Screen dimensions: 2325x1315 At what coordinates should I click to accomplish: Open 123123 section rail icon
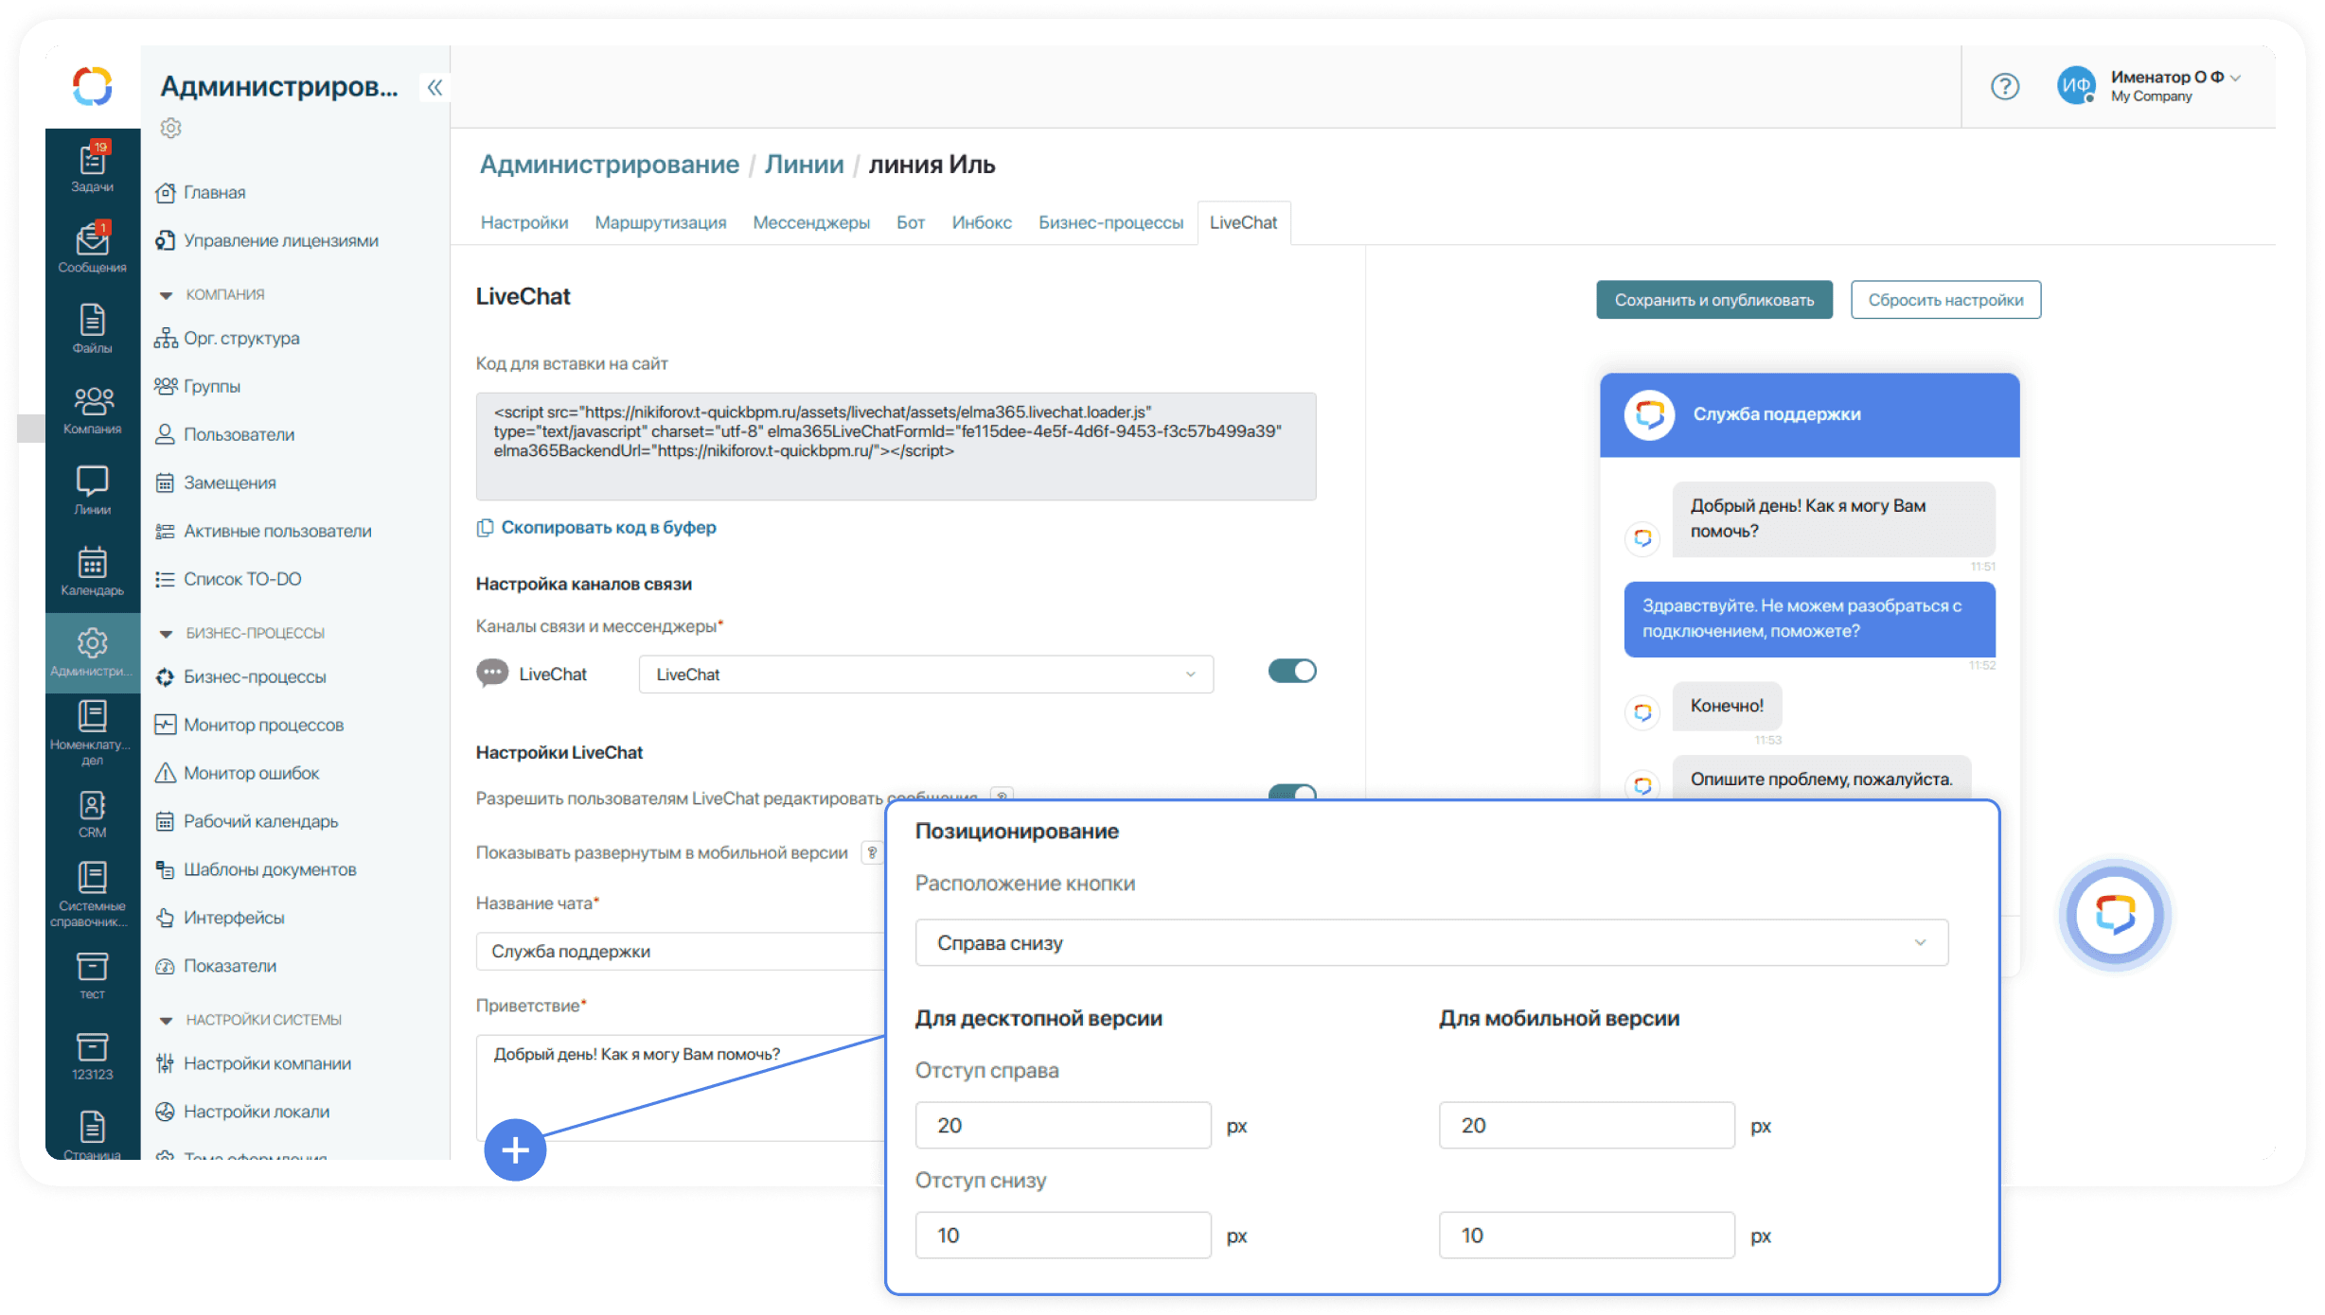point(93,1055)
